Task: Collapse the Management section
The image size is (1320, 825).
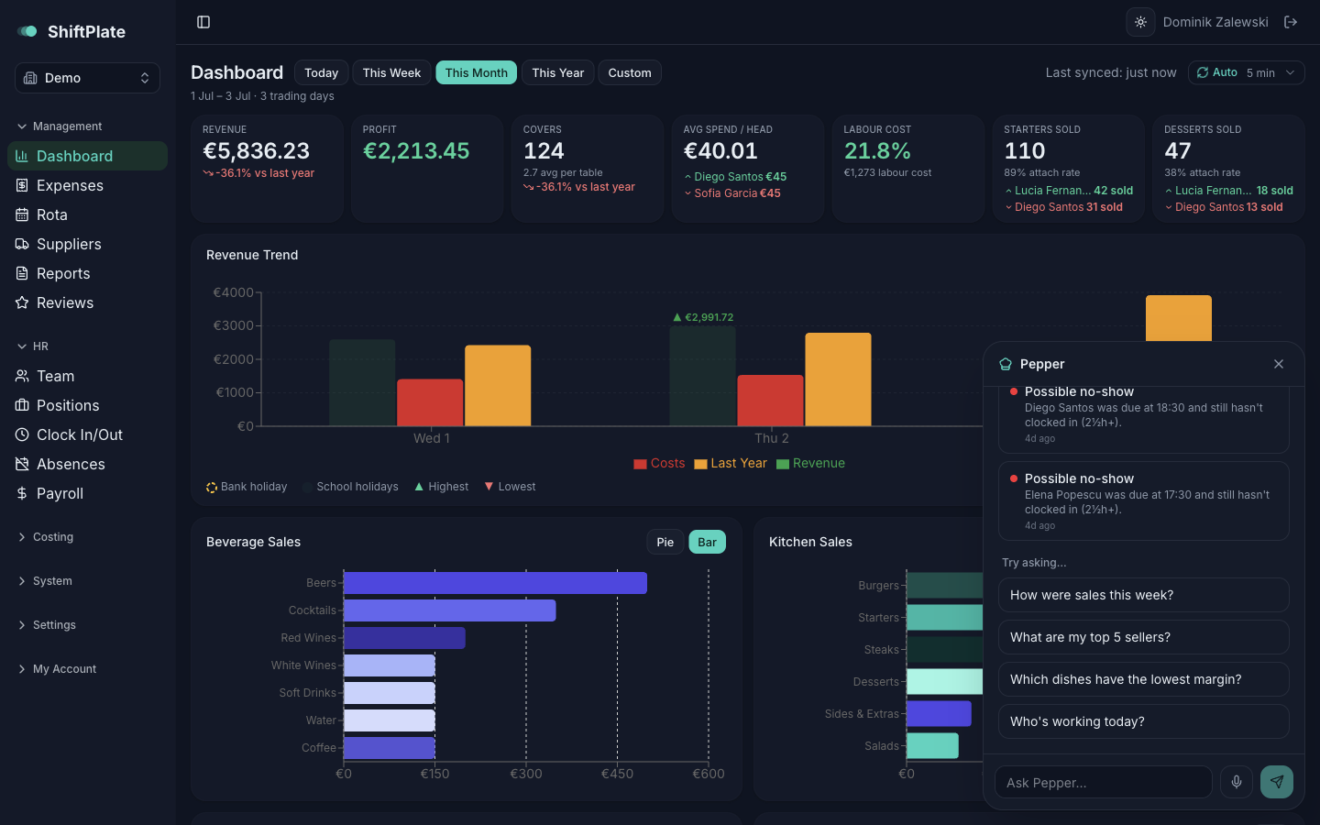Action: pos(60,126)
